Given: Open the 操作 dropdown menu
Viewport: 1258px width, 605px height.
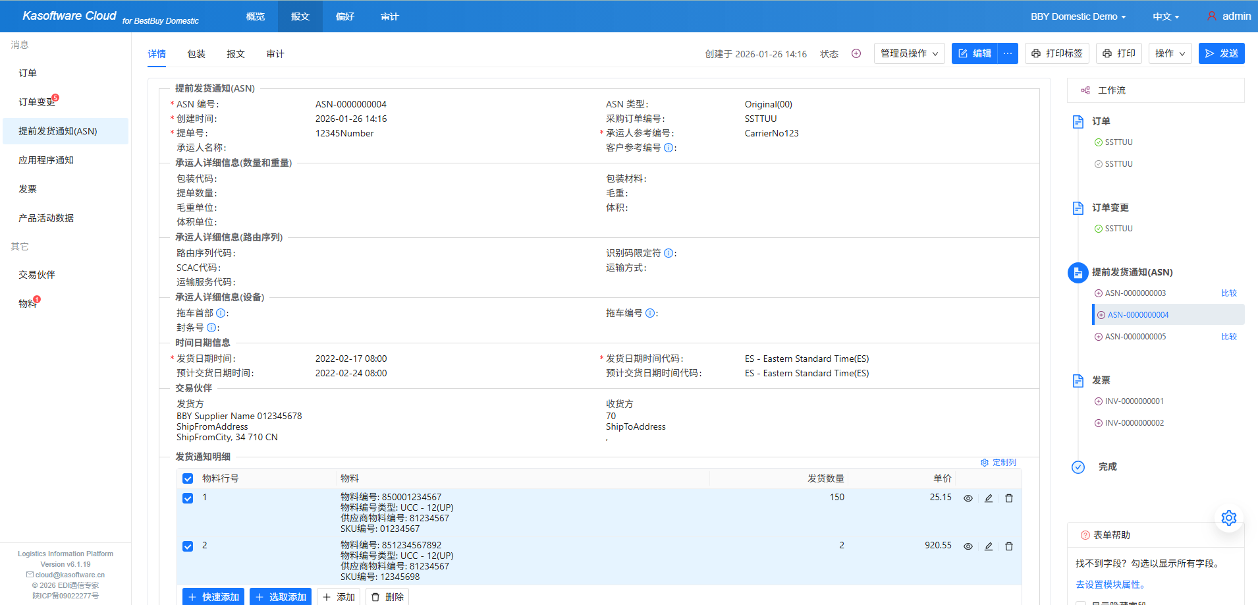Looking at the screenshot, I should pyautogui.click(x=1169, y=53).
